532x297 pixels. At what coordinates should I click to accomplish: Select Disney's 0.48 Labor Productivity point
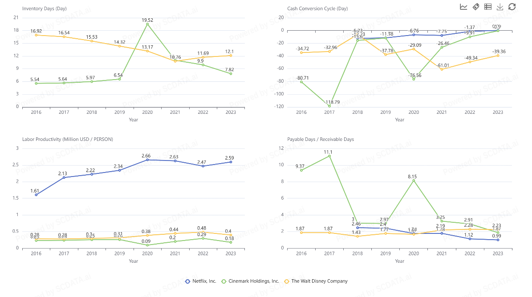click(x=203, y=232)
